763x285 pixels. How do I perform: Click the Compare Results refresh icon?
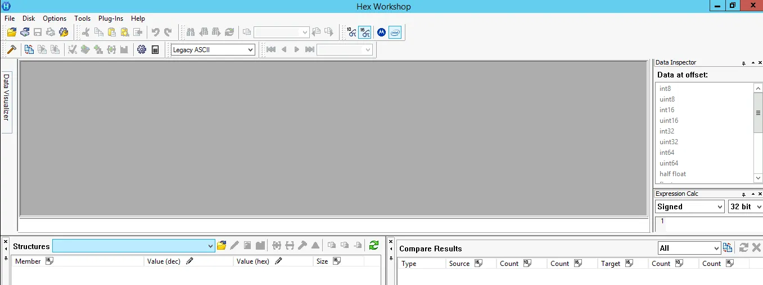(743, 248)
